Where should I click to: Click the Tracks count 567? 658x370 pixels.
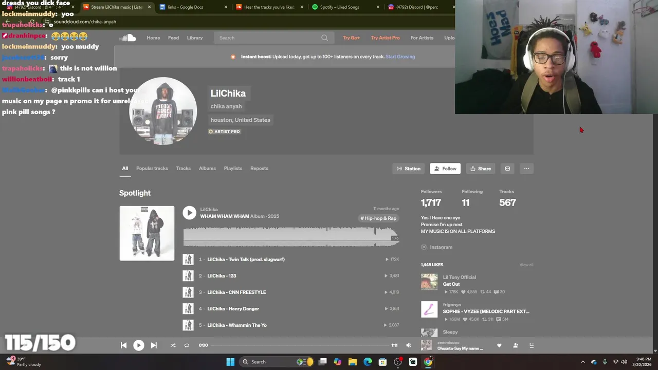coord(507,202)
